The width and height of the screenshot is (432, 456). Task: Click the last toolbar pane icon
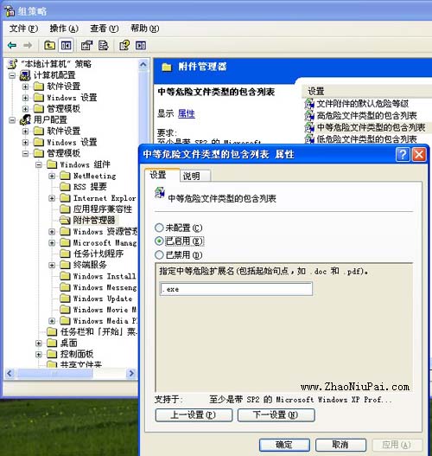pyautogui.click(x=141, y=45)
